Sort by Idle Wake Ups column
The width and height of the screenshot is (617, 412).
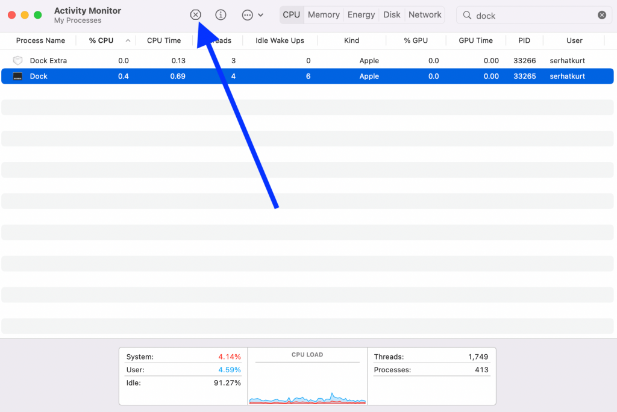point(280,40)
